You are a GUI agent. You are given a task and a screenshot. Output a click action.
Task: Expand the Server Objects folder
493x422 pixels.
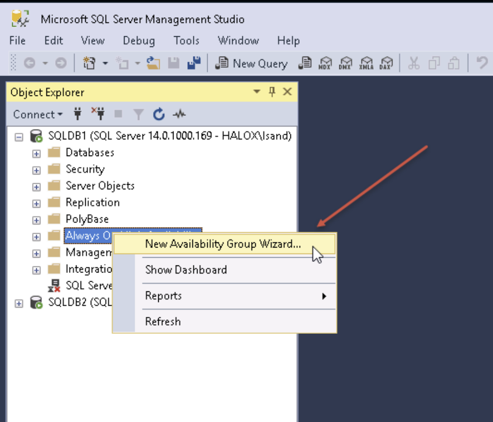pos(36,187)
